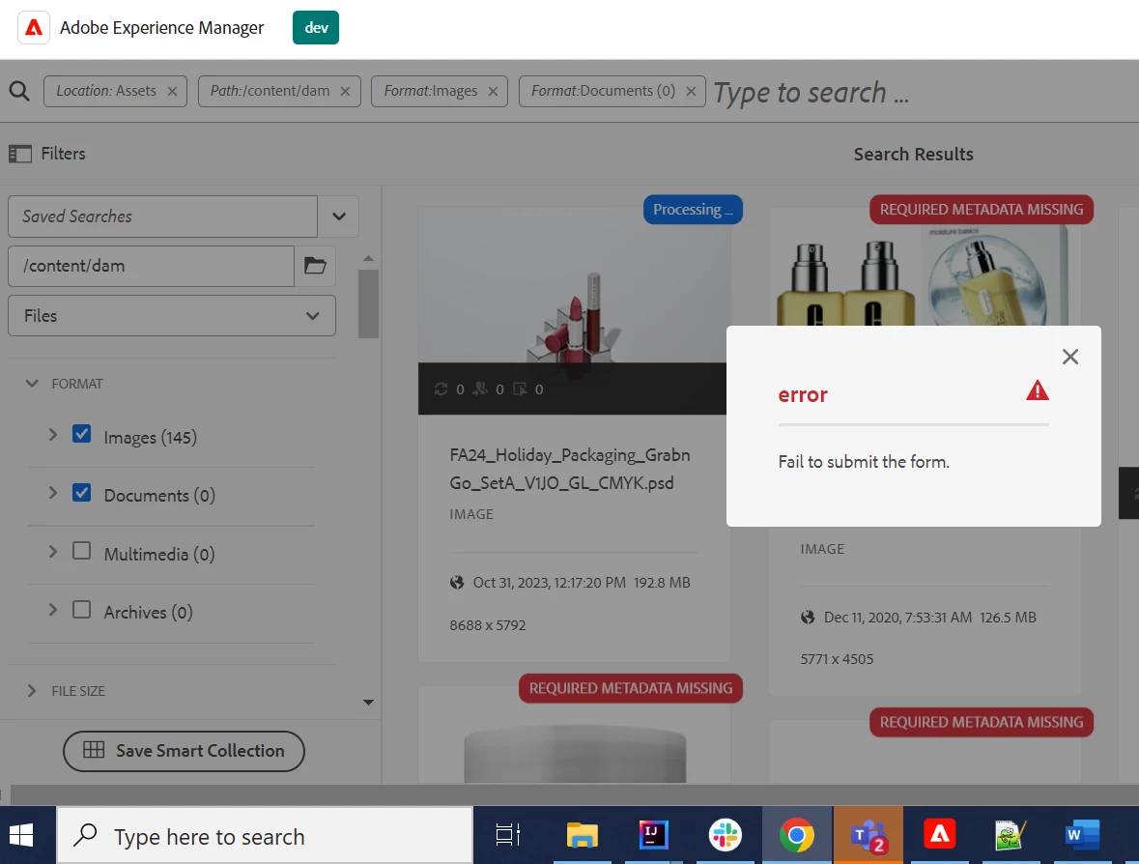Check the Multimedia (0) checkbox
Screen dimensions: 1139x864
point(81,551)
